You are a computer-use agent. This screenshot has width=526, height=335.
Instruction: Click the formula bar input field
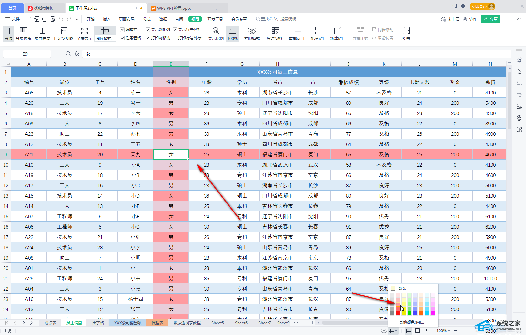pos(290,54)
